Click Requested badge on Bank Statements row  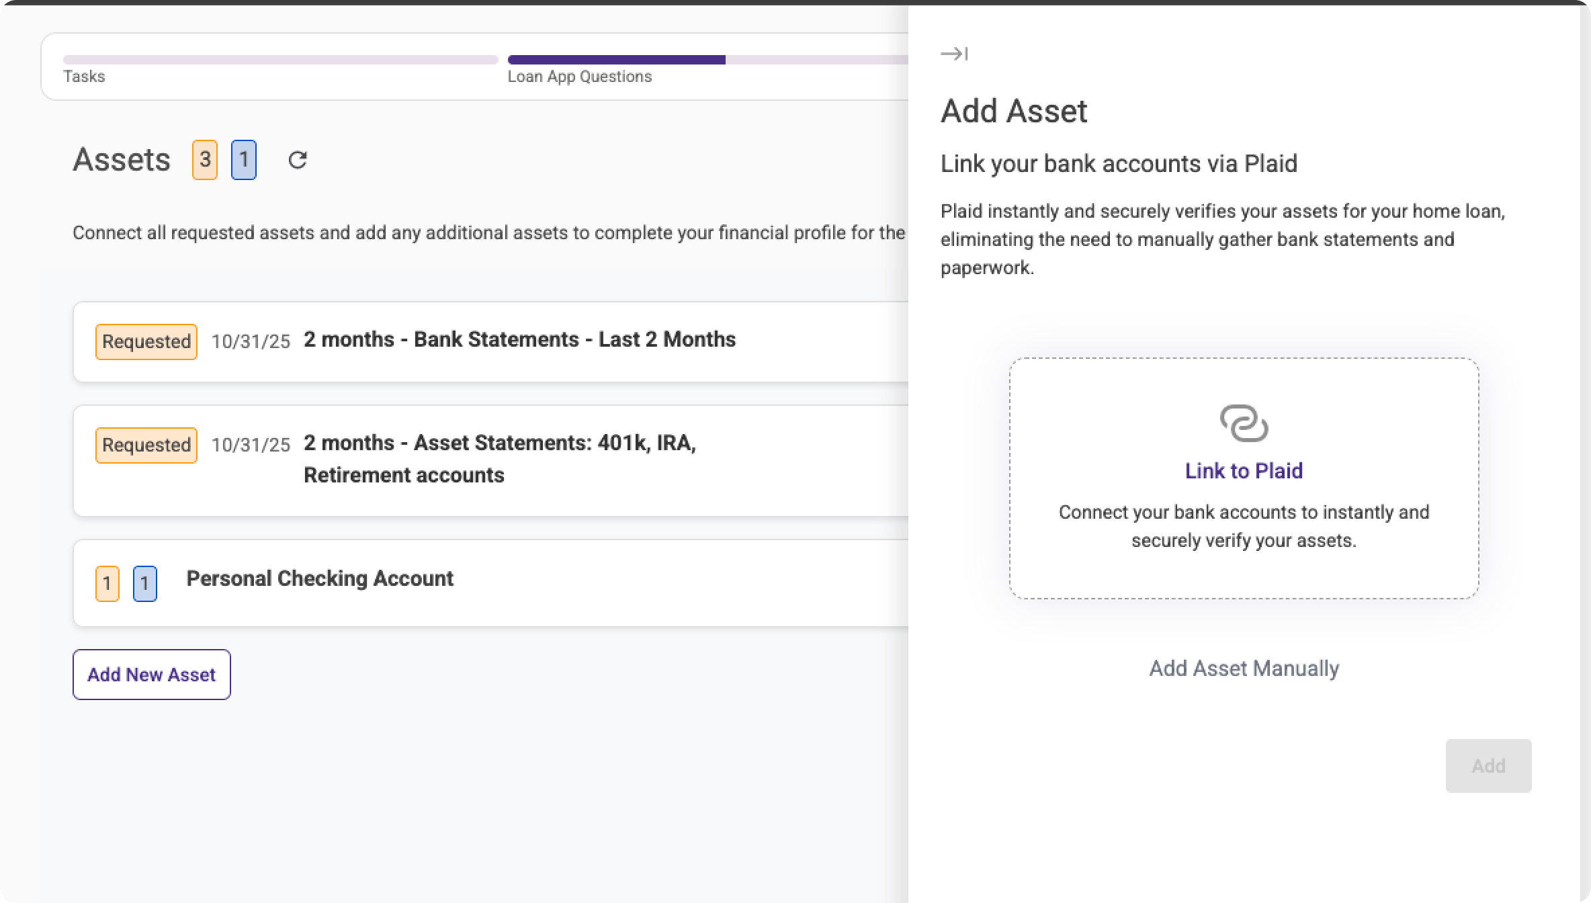click(146, 341)
